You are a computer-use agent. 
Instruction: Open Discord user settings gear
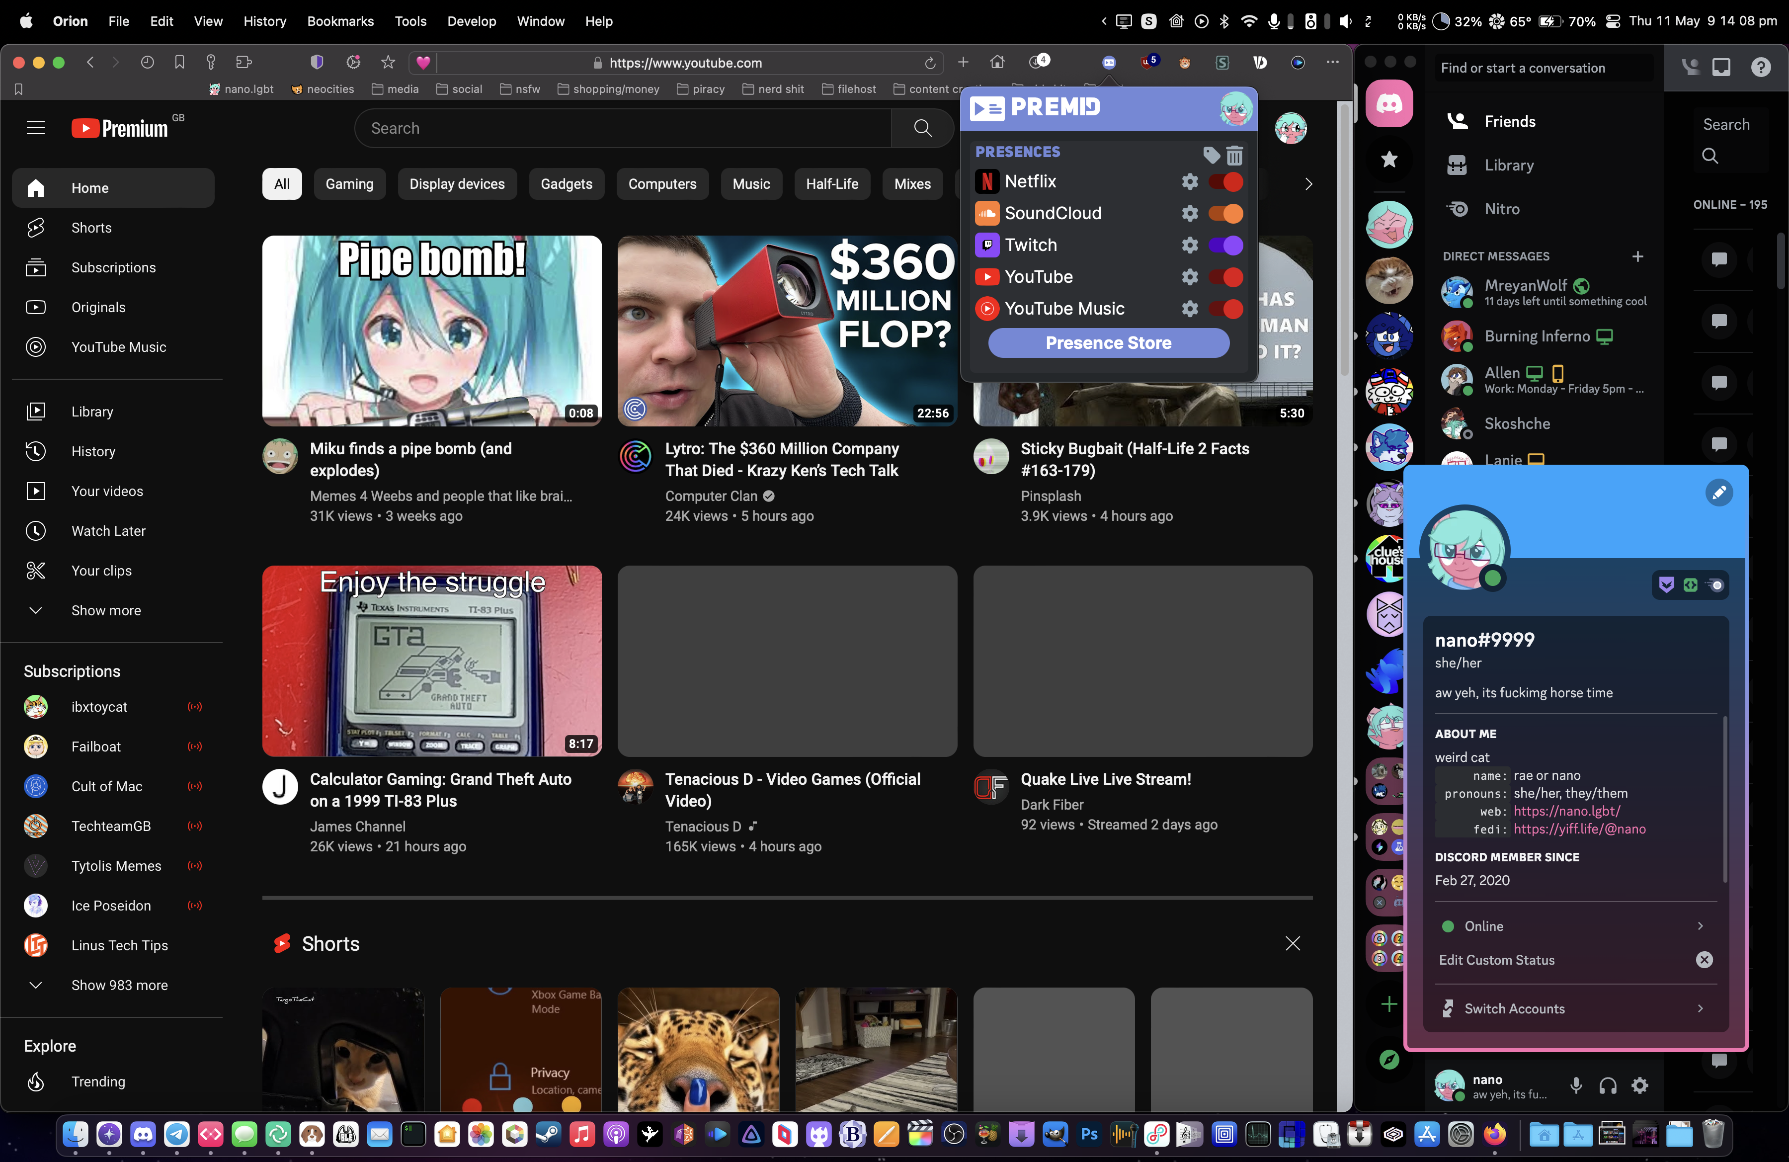[1639, 1085]
